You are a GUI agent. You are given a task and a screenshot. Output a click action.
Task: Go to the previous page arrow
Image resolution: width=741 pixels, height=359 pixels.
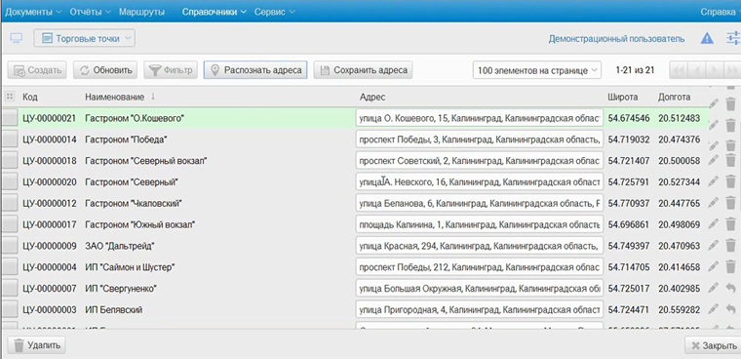[698, 70]
